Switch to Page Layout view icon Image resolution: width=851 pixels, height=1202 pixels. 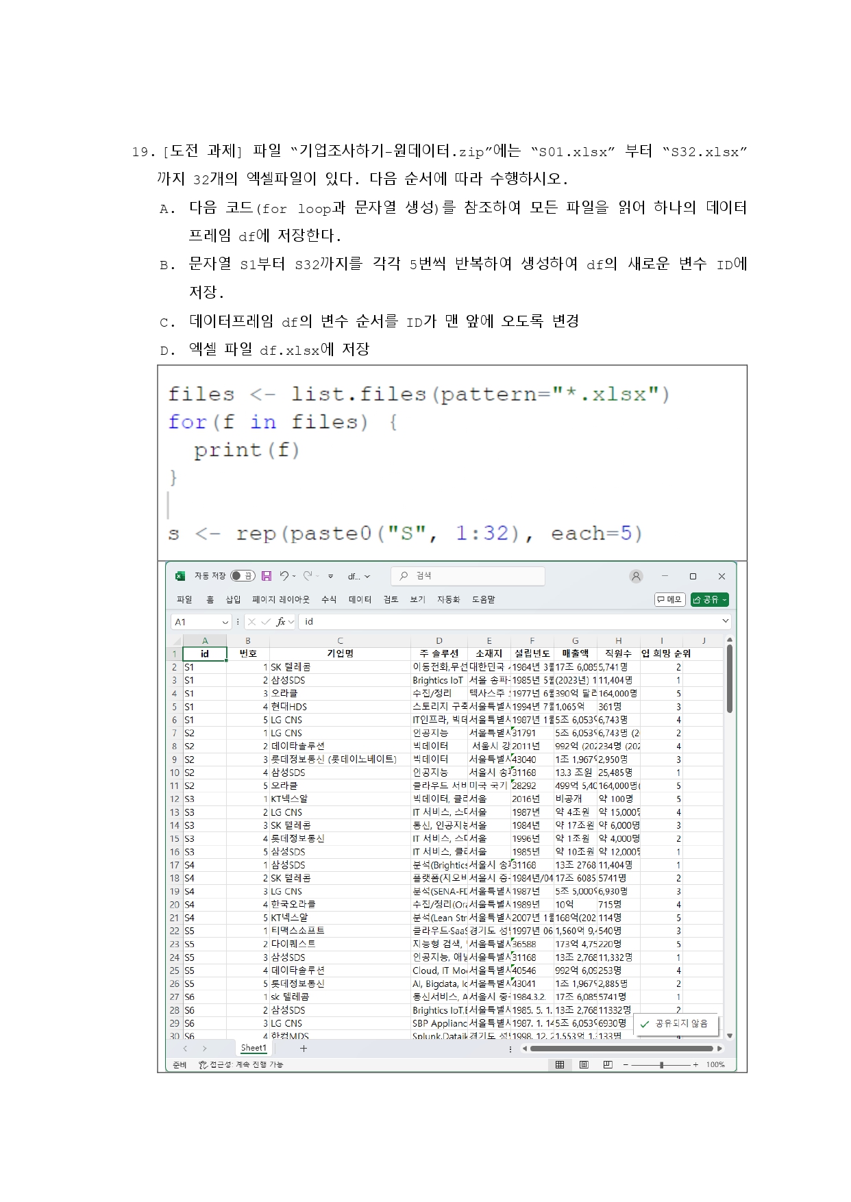tap(584, 1064)
